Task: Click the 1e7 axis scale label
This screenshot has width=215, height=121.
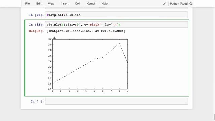Action: click(54, 38)
